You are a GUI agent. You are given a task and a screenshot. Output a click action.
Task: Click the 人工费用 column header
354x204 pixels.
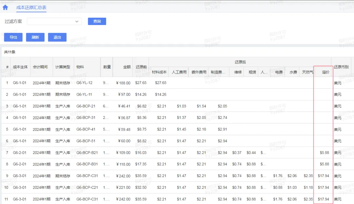(179, 72)
